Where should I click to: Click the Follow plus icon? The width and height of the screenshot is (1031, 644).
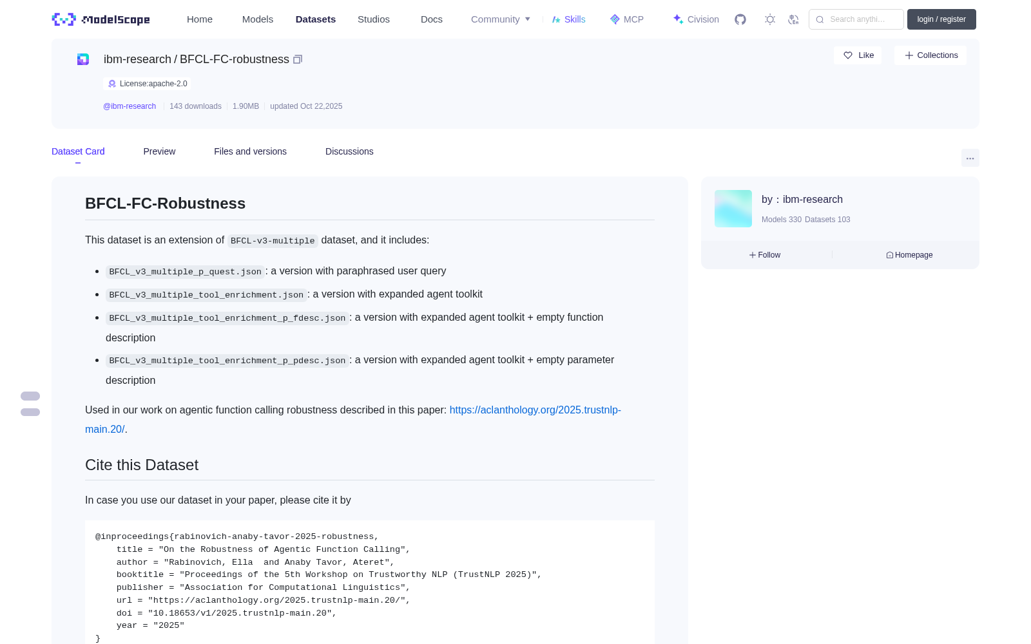point(753,255)
